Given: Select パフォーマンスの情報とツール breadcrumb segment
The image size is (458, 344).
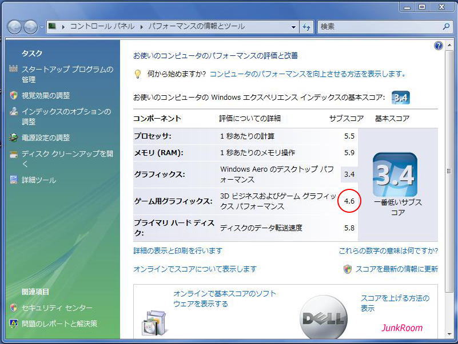Looking at the screenshot, I should pos(196,27).
